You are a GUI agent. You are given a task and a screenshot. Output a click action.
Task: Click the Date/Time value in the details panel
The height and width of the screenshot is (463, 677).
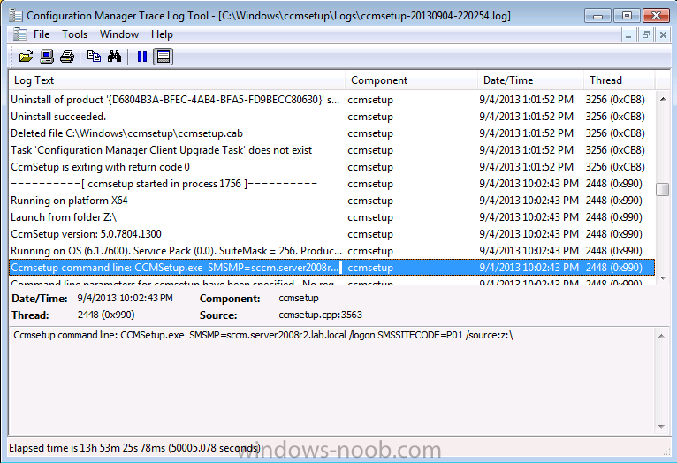pyautogui.click(x=126, y=298)
